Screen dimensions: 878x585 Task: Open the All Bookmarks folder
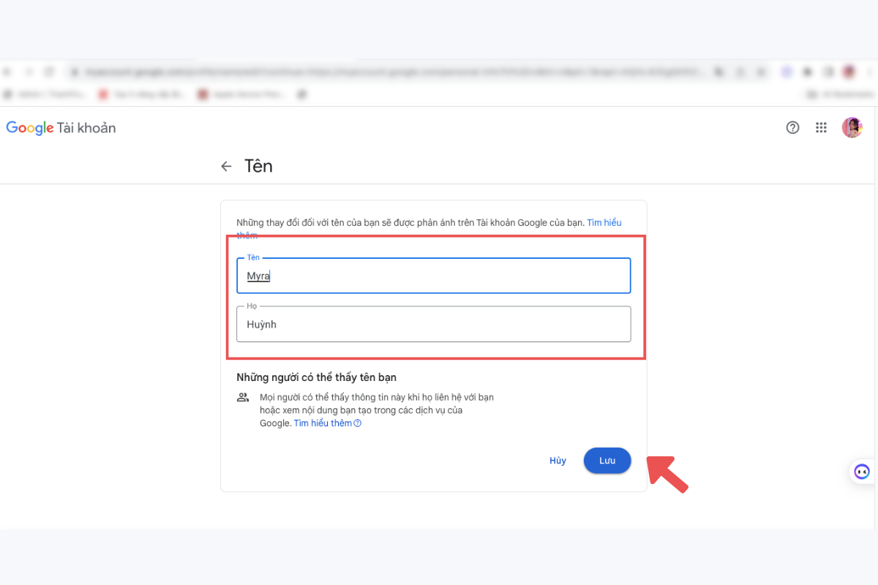point(840,94)
